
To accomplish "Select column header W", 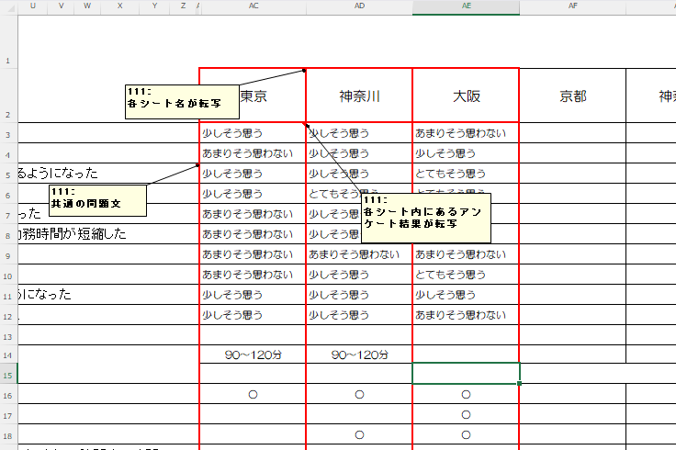I will point(87,6).
